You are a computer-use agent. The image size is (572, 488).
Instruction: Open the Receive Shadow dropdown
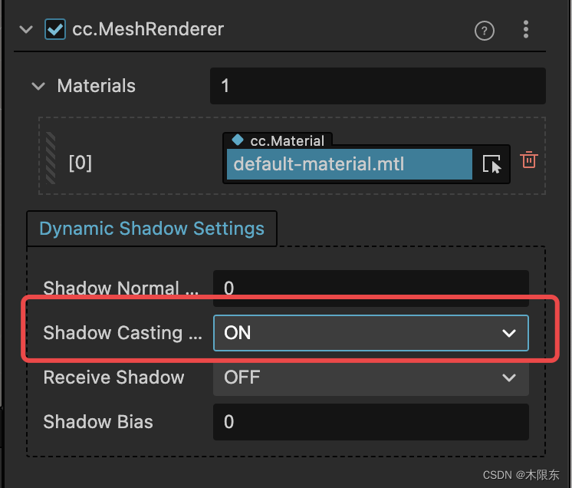(x=371, y=378)
